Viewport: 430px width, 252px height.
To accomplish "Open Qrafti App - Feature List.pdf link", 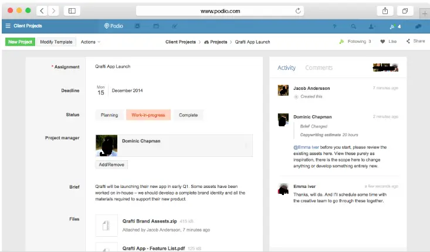I will click(x=153, y=248).
